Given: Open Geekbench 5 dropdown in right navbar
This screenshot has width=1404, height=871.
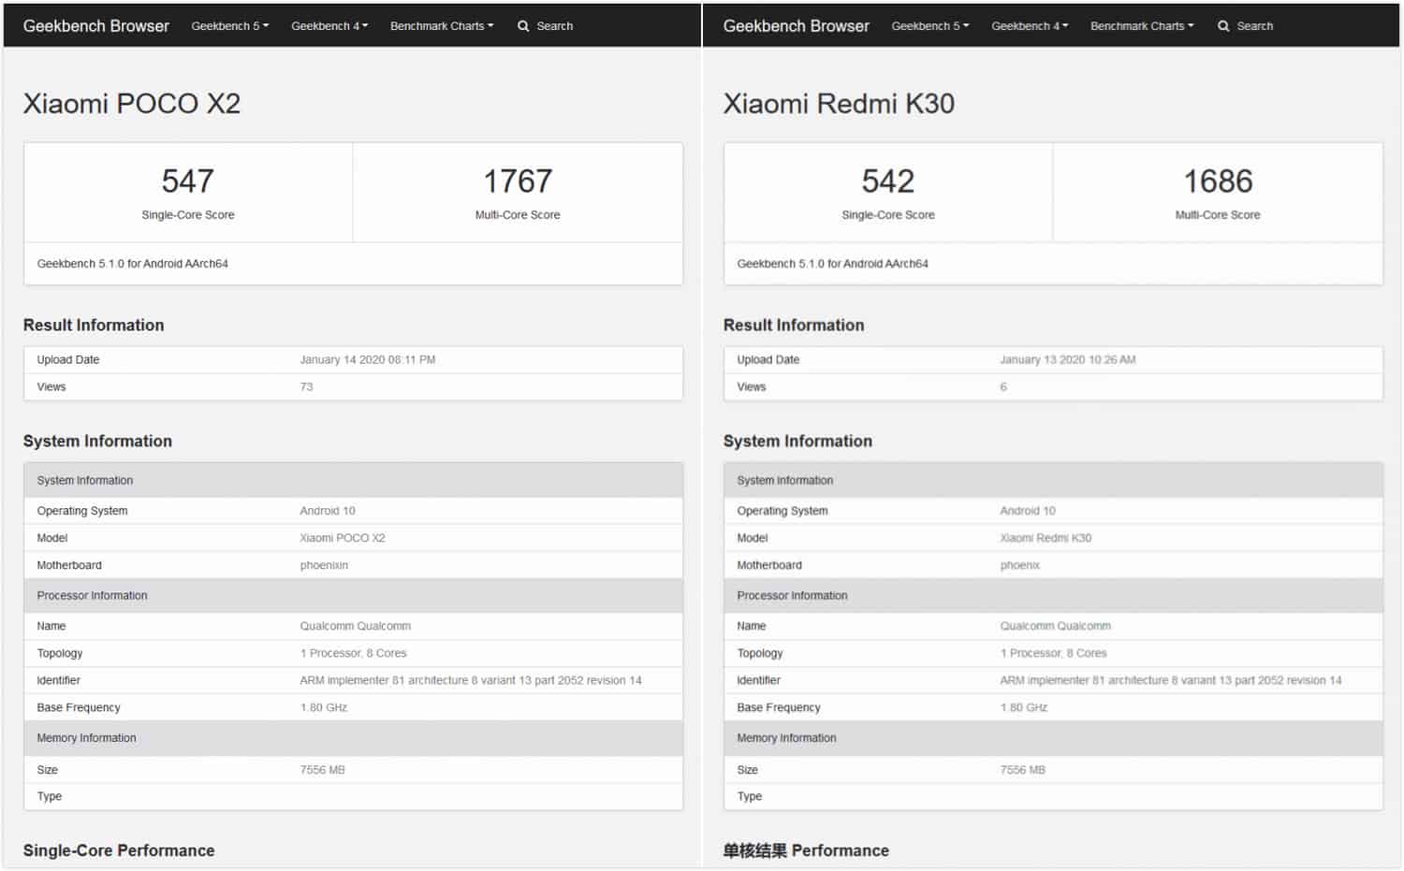Looking at the screenshot, I should (x=930, y=26).
